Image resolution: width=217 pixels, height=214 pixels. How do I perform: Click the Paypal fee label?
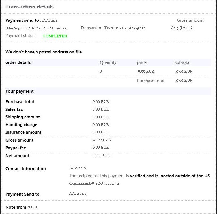pos(16,148)
